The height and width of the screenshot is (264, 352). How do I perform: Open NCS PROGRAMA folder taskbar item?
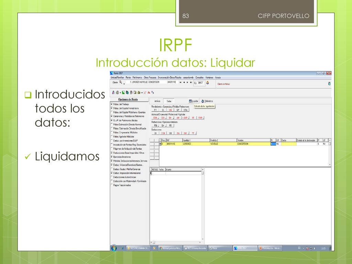pyautogui.click(x=138, y=248)
